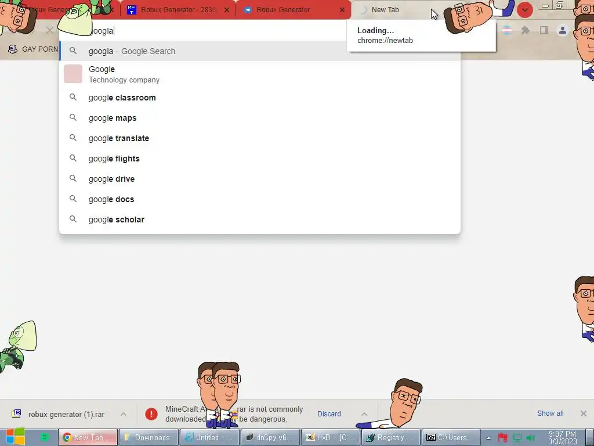Click the search icon beside 'google maps'
The image size is (594, 446).
(73, 117)
